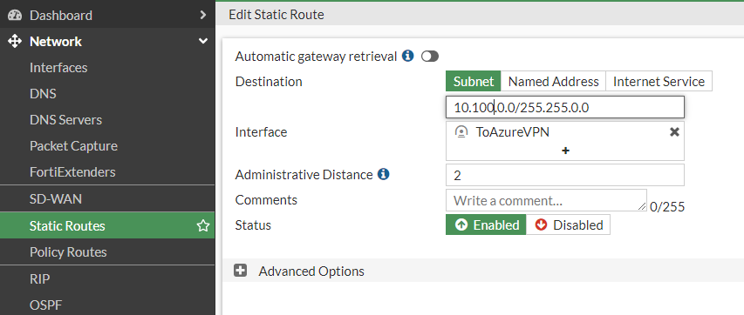Select the Internet Service destination tab

659,82
